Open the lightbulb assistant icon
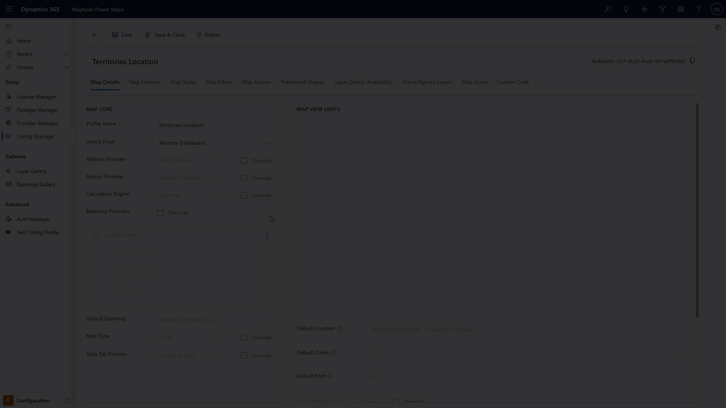This screenshot has height=408, width=726. point(626,9)
